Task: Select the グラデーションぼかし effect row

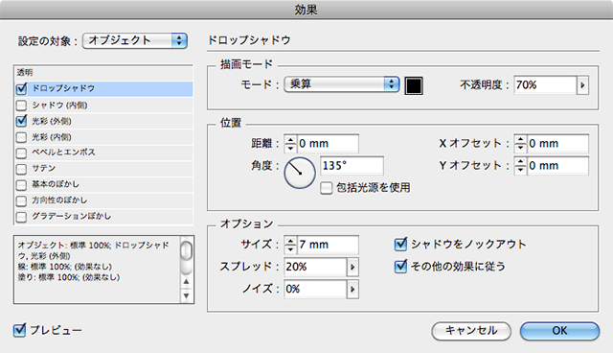Action: [x=103, y=217]
